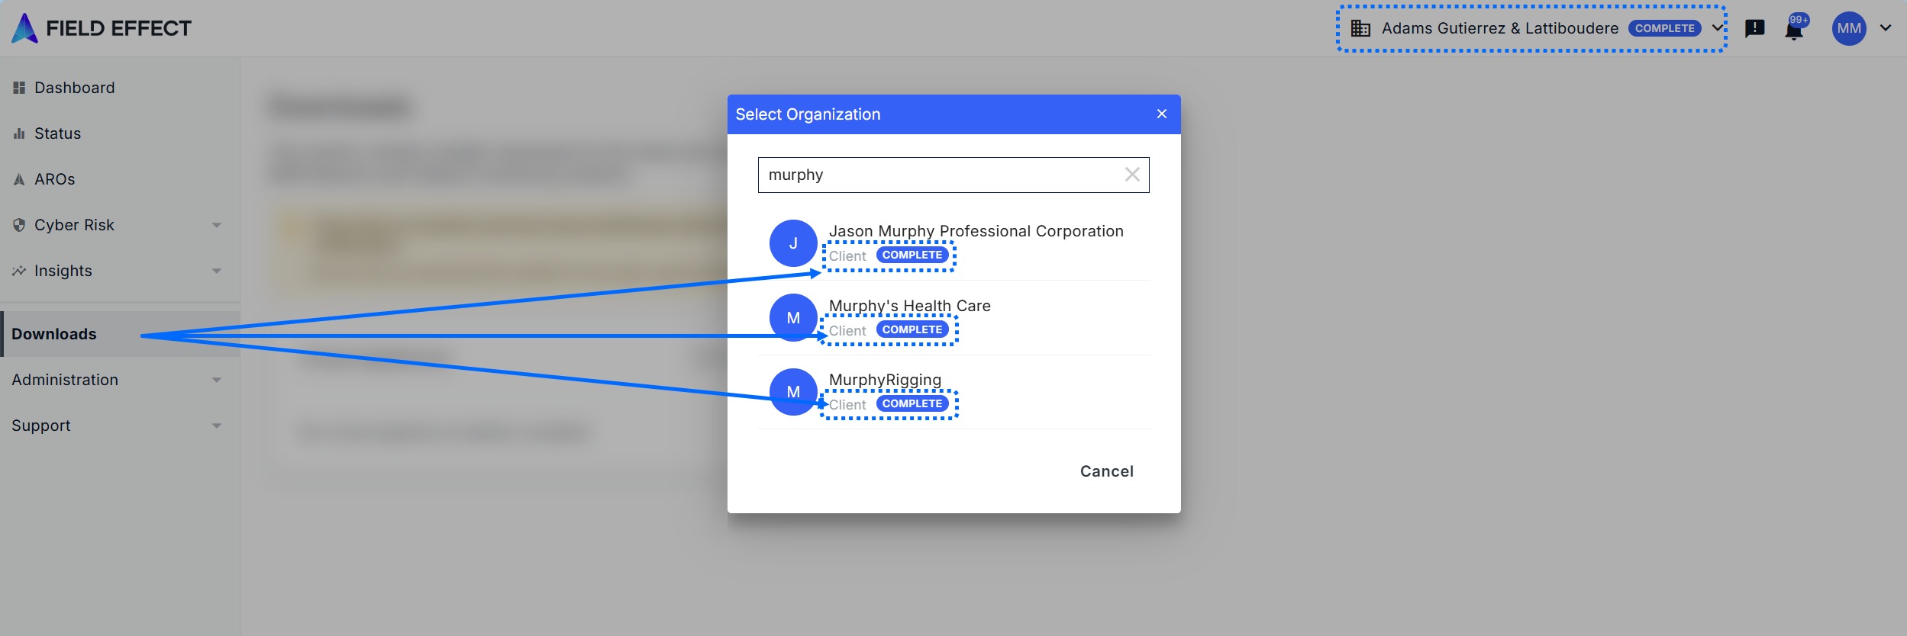The height and width of the screenshot is (636, 1907).
Task: Clear the organization search text
Action: pos(1132,175)
